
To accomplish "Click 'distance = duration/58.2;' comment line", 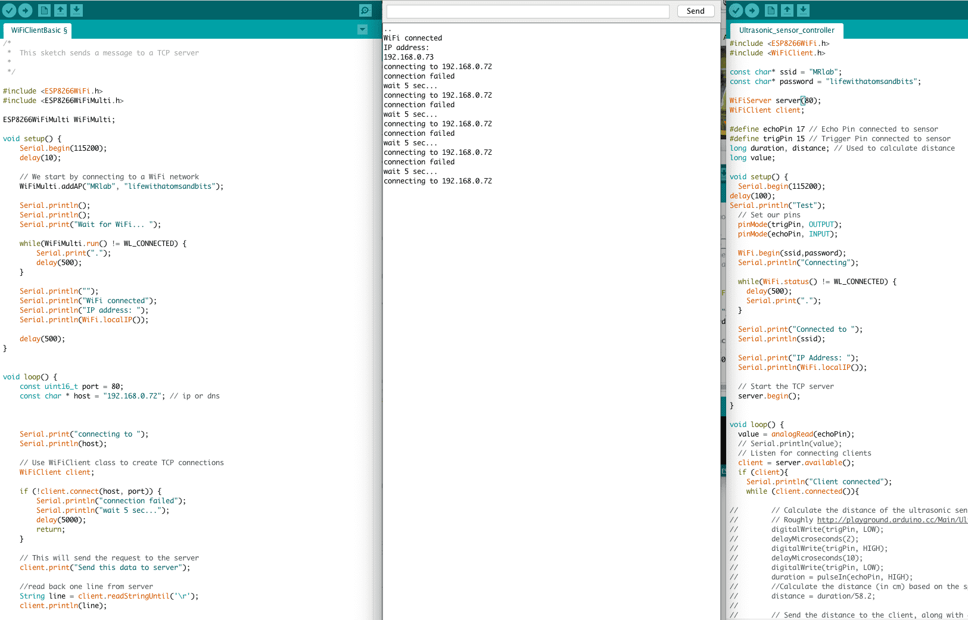I will tap(823, 596).
